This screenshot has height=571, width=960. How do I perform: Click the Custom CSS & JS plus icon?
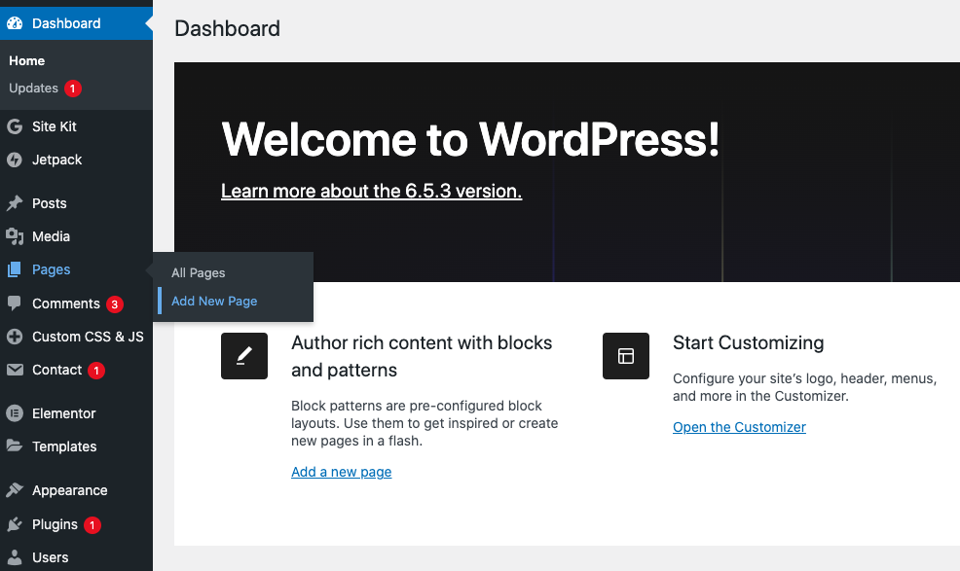click(x=15, y=337)
